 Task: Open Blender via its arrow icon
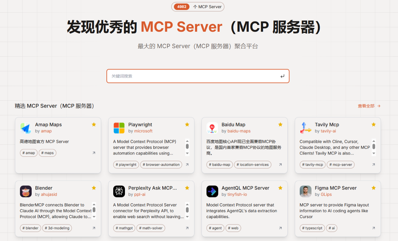pos(94,228)
